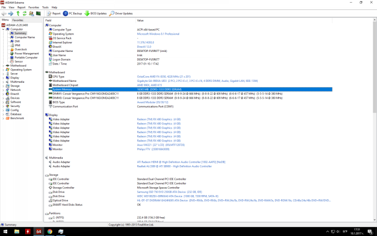Open the View menu
This screenshot has height=236, width=377.
point(12,7)
